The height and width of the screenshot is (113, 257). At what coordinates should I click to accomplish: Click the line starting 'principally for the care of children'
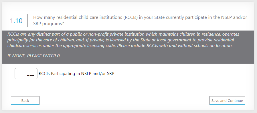click(x=121, y=40)
